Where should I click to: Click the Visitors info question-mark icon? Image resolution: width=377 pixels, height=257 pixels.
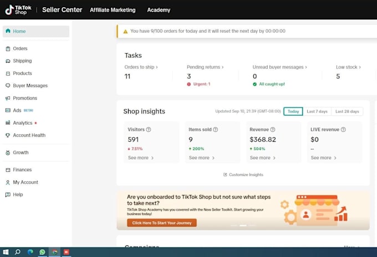(x=149, y=130)
